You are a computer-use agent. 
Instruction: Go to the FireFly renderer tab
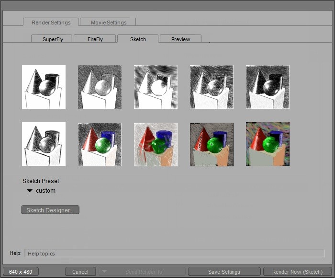point(95,39)
